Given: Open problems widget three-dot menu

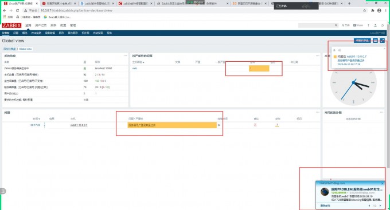Looking at the screenshot, I should click(x=318, y=112).
